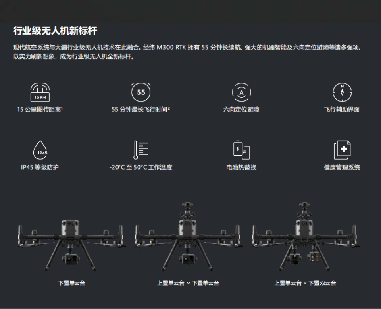Click the 飞行辅助界面 label

(342, 109)
